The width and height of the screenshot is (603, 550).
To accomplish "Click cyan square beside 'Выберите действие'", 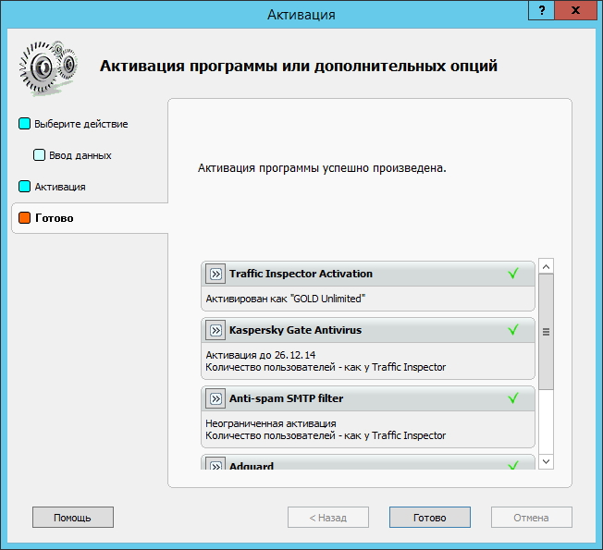I will pyautogui.click(x=24, y=124).
